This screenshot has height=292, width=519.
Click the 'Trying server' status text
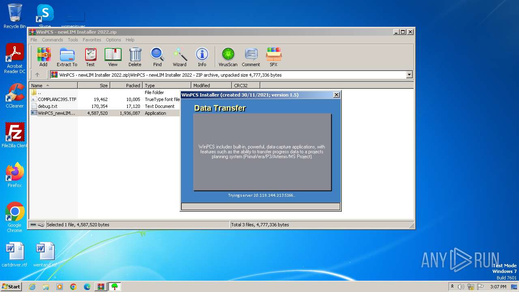pyautogui.click(x=262, y=195)
